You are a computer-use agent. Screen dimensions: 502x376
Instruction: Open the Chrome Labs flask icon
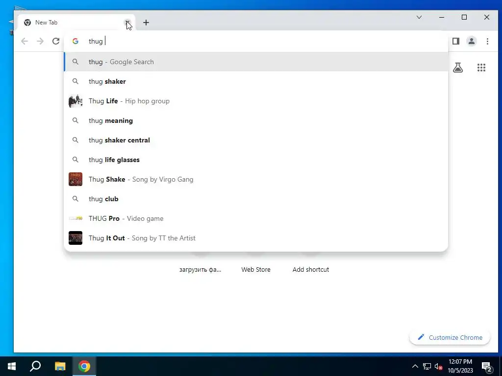click(458, 68)
